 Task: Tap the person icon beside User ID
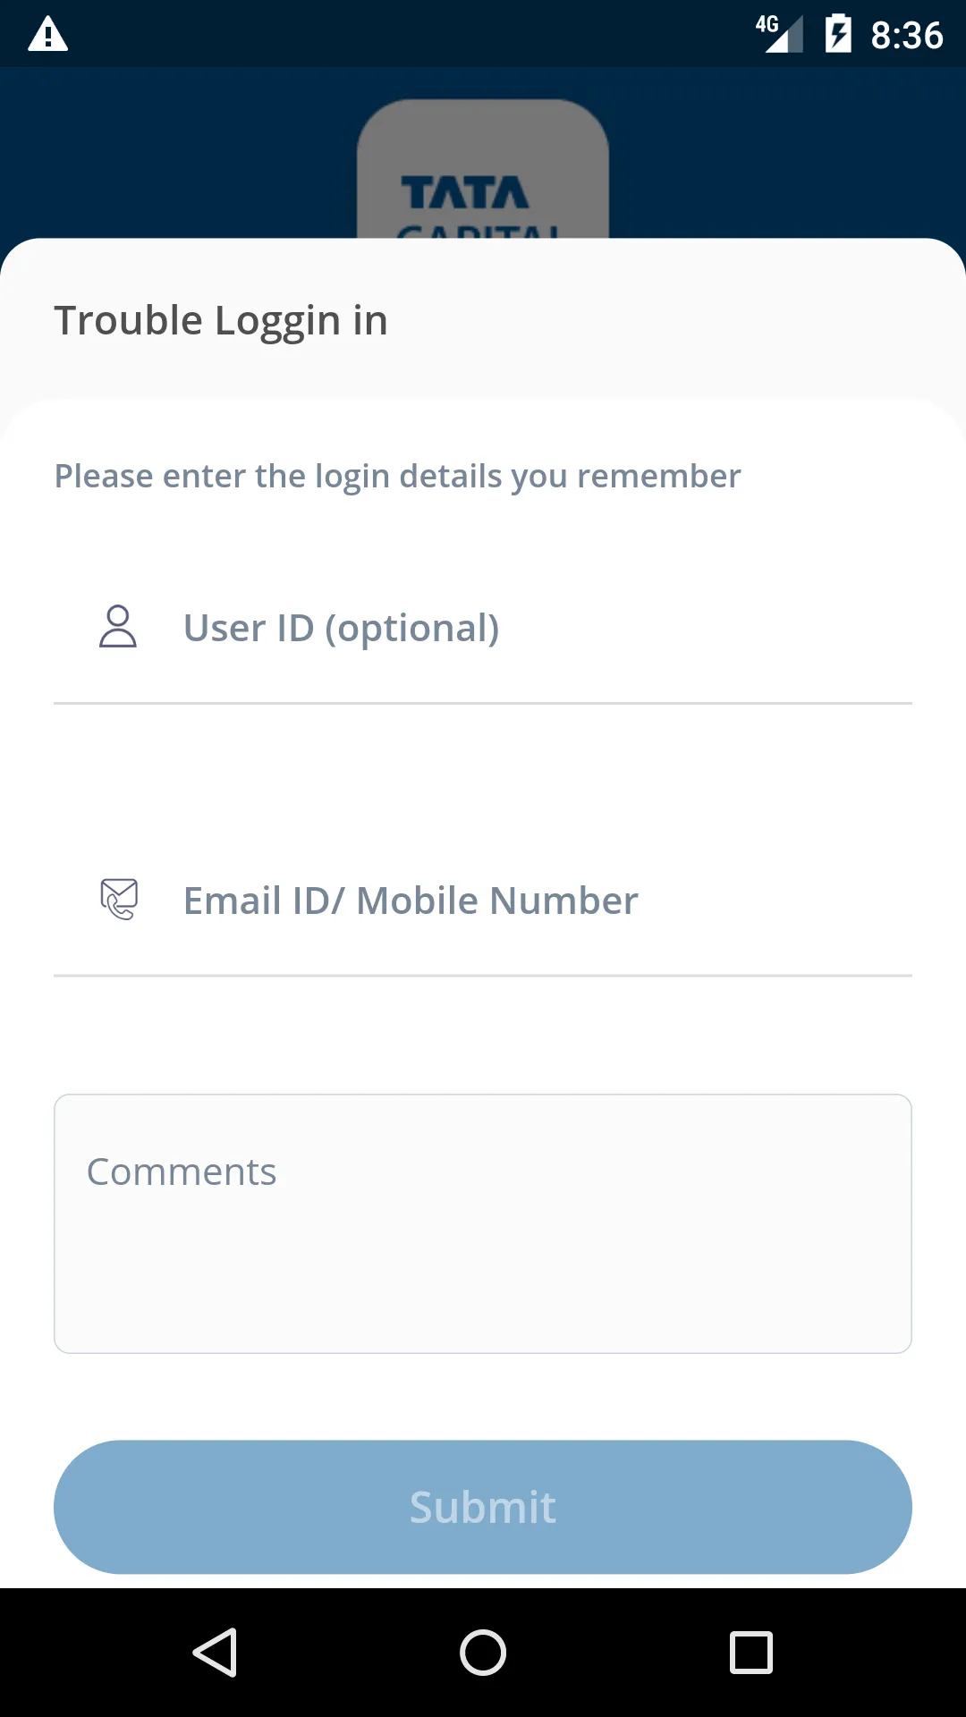[x=118, y=626]
